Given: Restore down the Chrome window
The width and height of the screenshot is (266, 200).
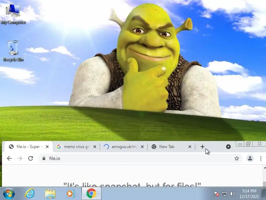Looking at the screenshot, I should pos(248,144).
